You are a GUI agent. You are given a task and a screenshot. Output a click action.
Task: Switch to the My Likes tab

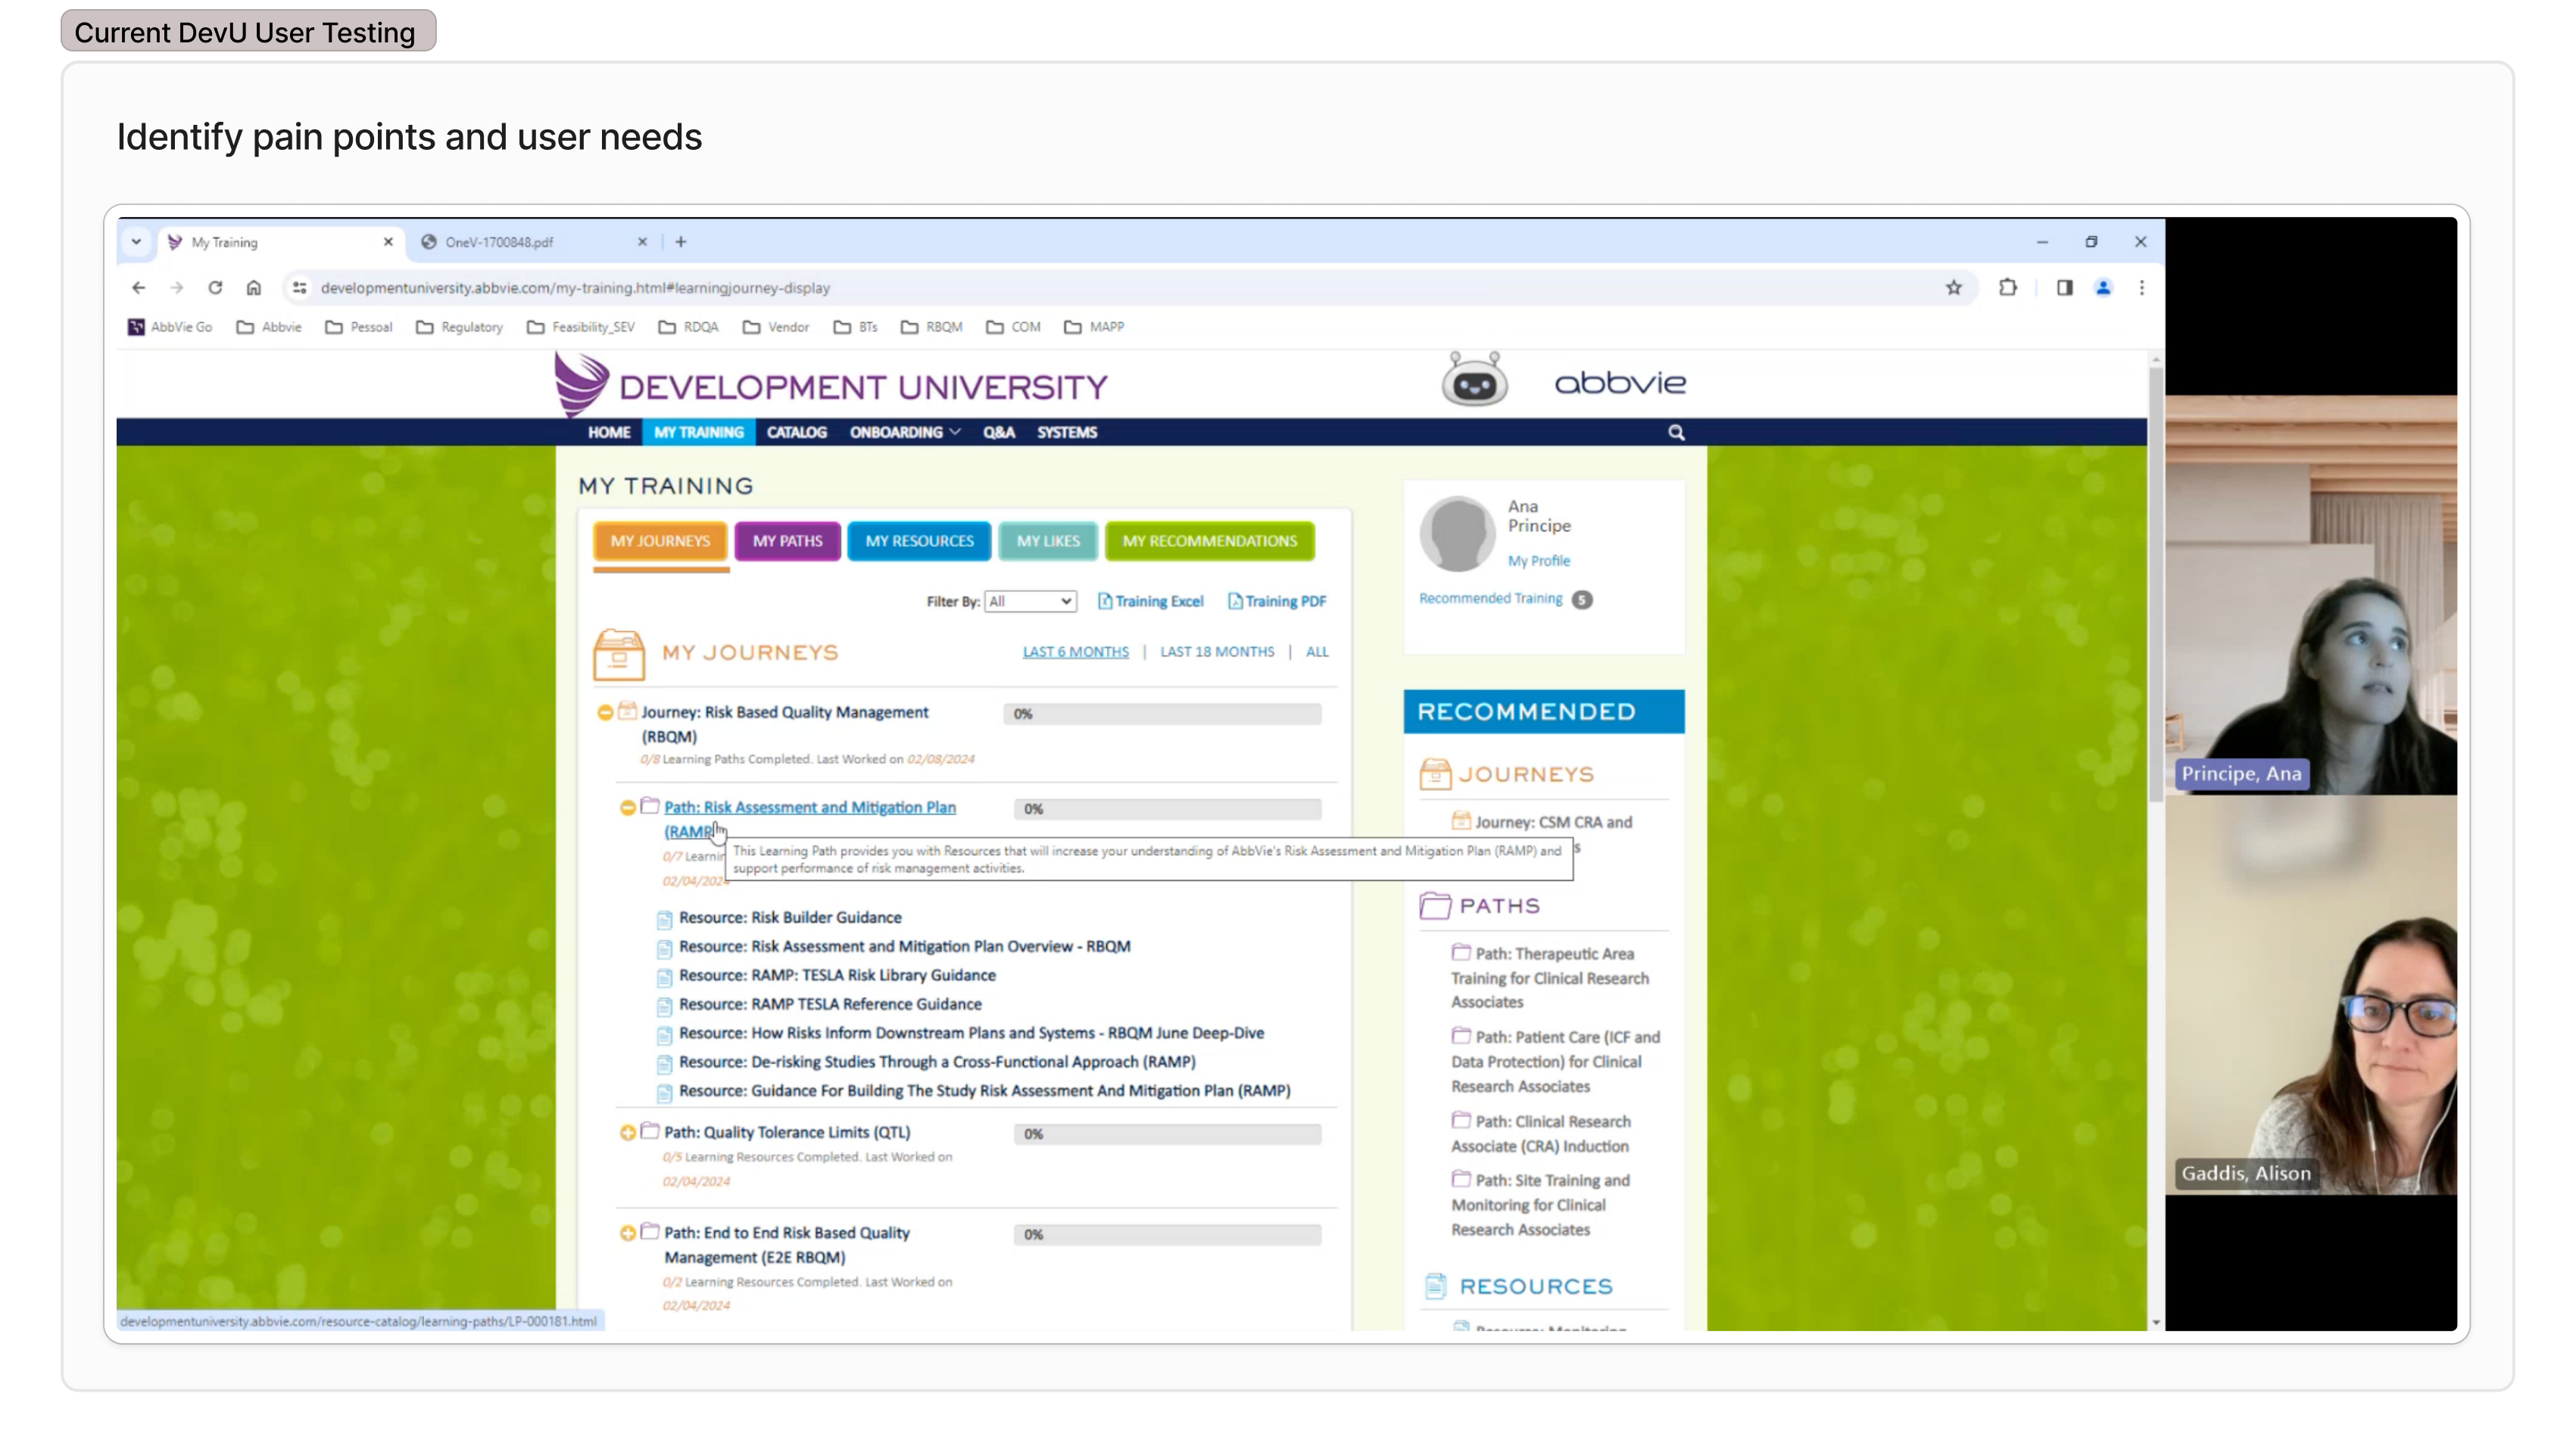(x=1048, y=540)
